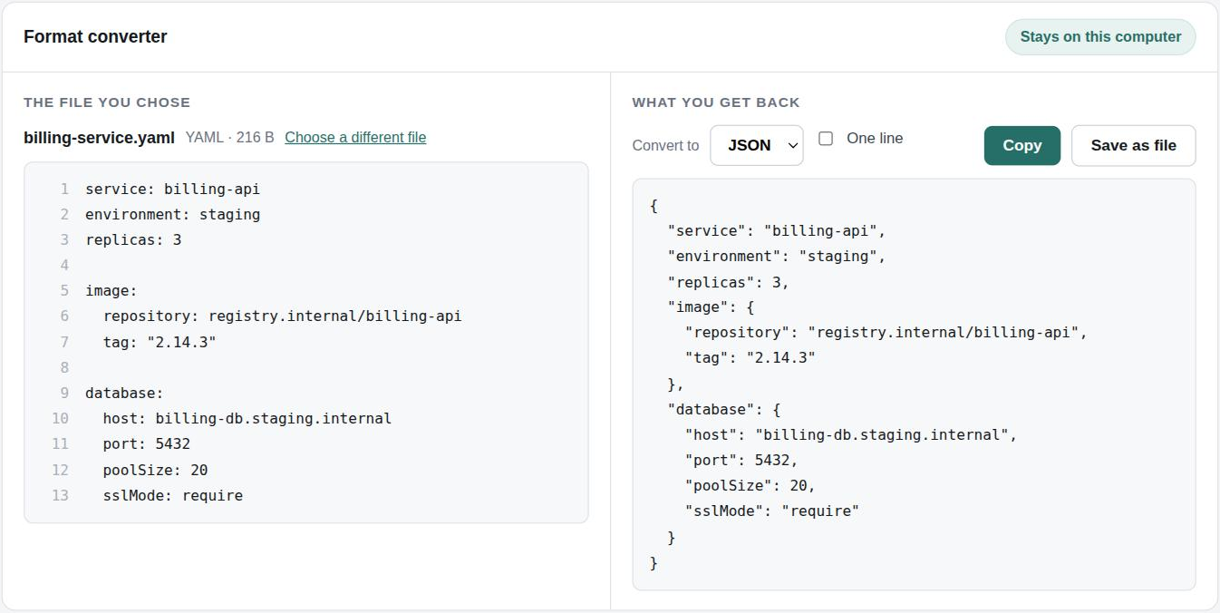The height and width of the screenshot is (613, 1220).
Task: Click JSON line '"sslMode": "require"'
Action: pos(772,511)
